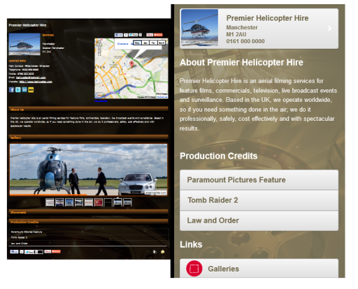The width and height of the screenshot is (358, 289).
Task: Click the helicopter profile photo on desktop page
Action: [x=24, y=44]
